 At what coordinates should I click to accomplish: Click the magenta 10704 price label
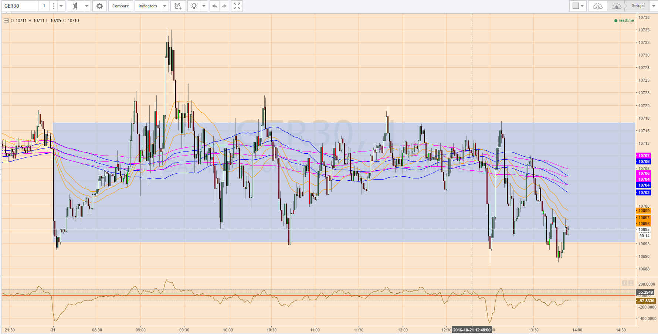pyautogui.click(x=644, y=179)
